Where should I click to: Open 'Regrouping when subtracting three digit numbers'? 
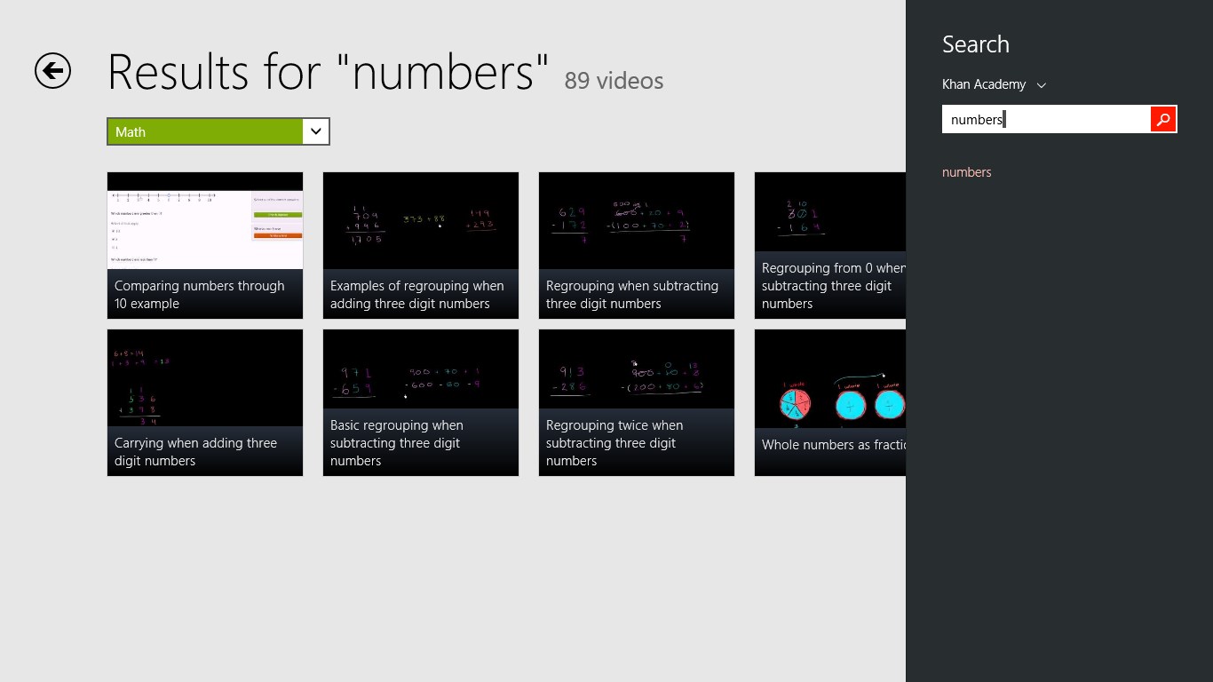[636, 245]
